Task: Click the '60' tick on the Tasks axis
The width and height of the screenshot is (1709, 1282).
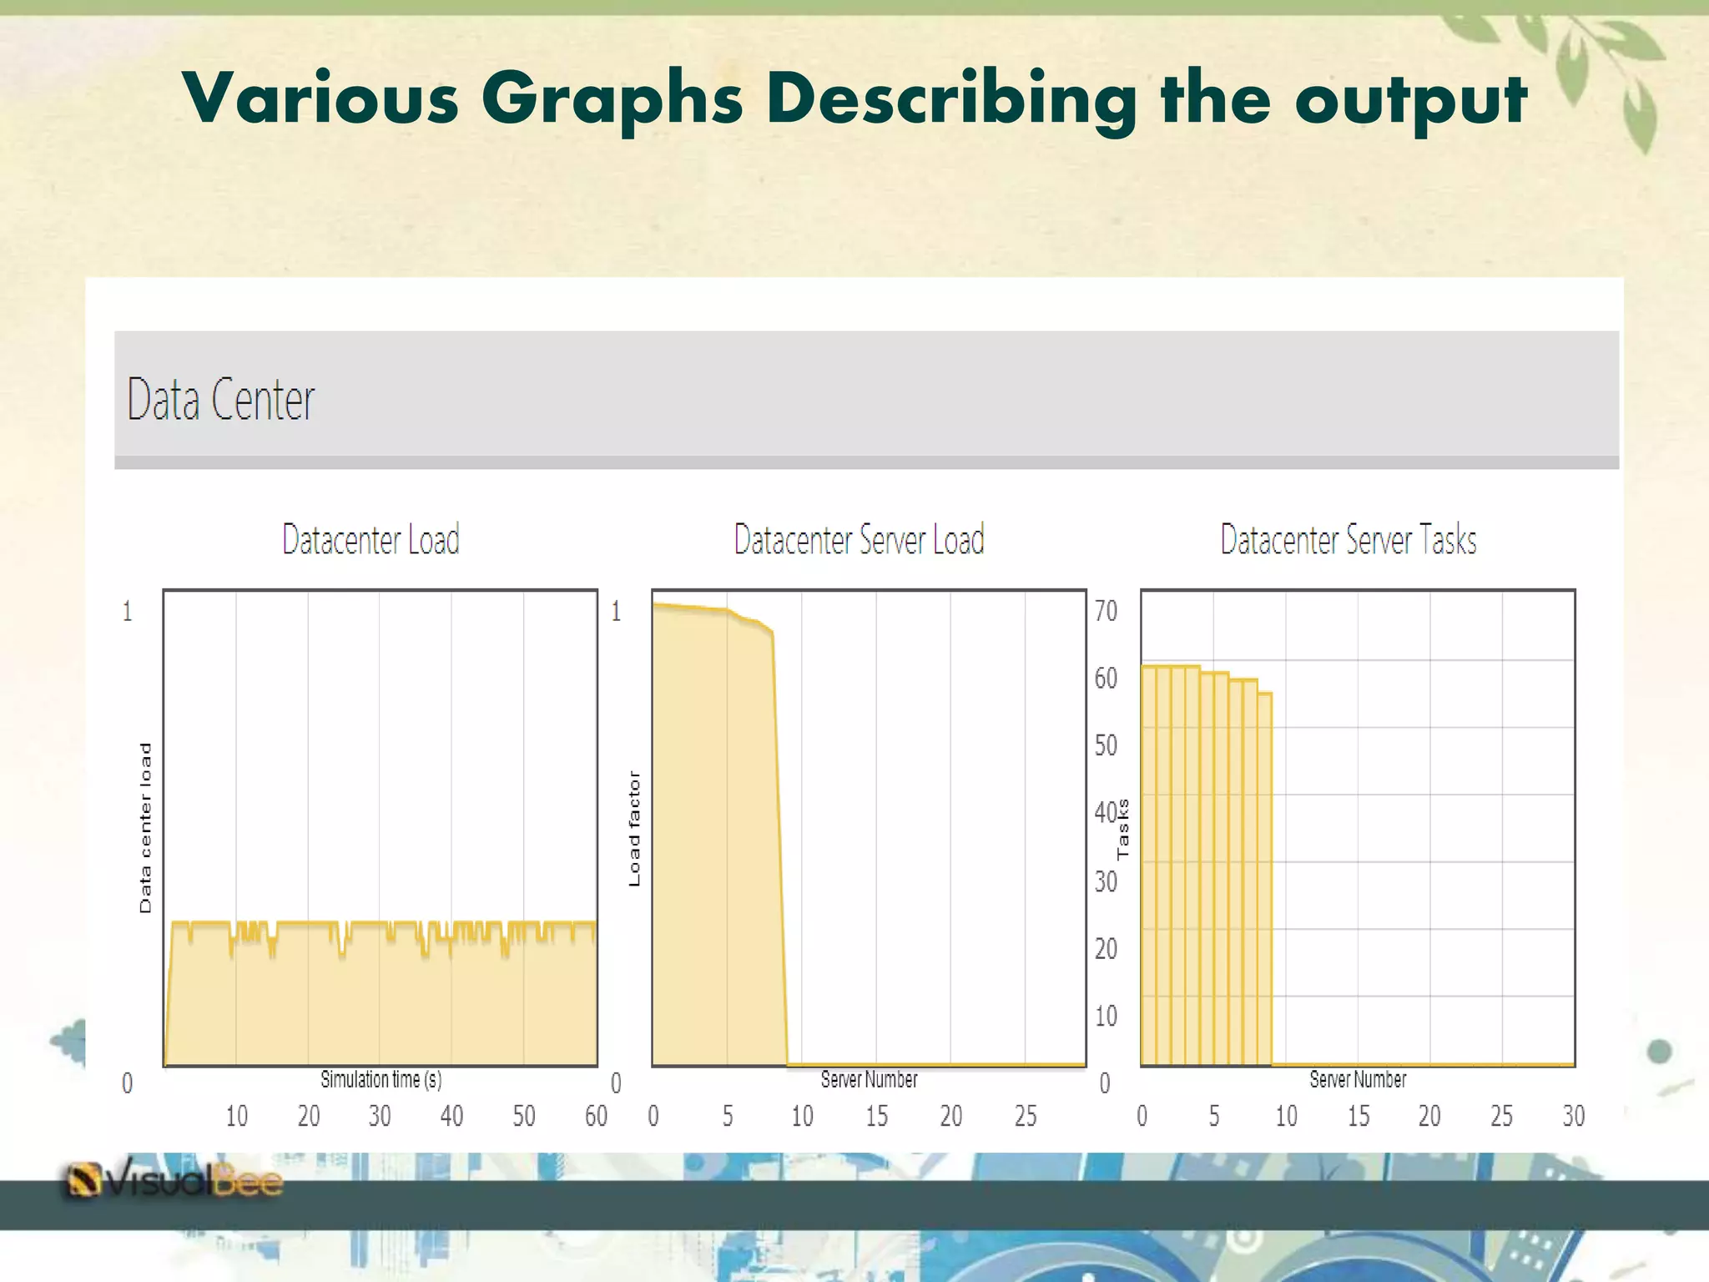Action: pyautogui.click(x=1106, y=678)
